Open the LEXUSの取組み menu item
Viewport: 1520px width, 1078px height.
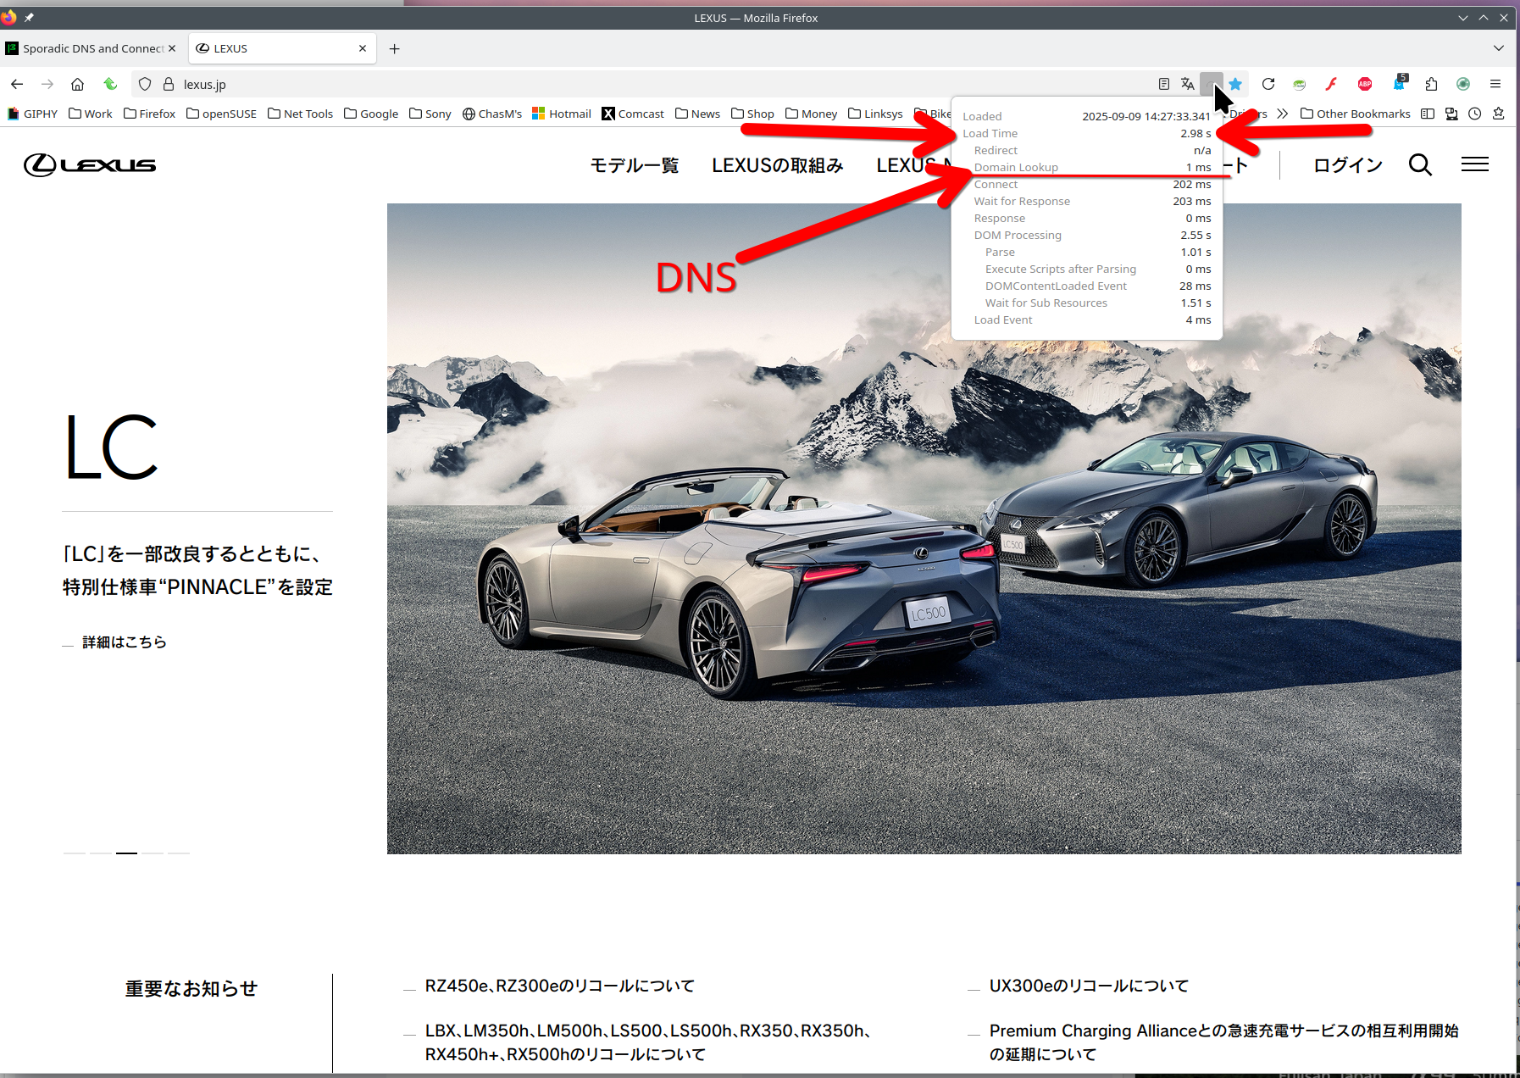[x=778, y=165]
